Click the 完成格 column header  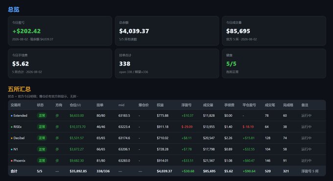pos(288,105)
